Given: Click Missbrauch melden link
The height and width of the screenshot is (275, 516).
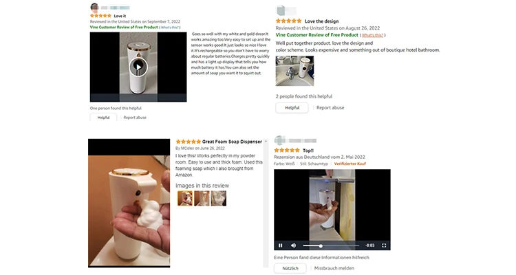Looking at the screenshot, I should [x=334, y=268].
